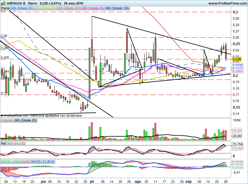
Task: Click the candlestick icon beside ABENGOA B
Action: pos(3,3)
